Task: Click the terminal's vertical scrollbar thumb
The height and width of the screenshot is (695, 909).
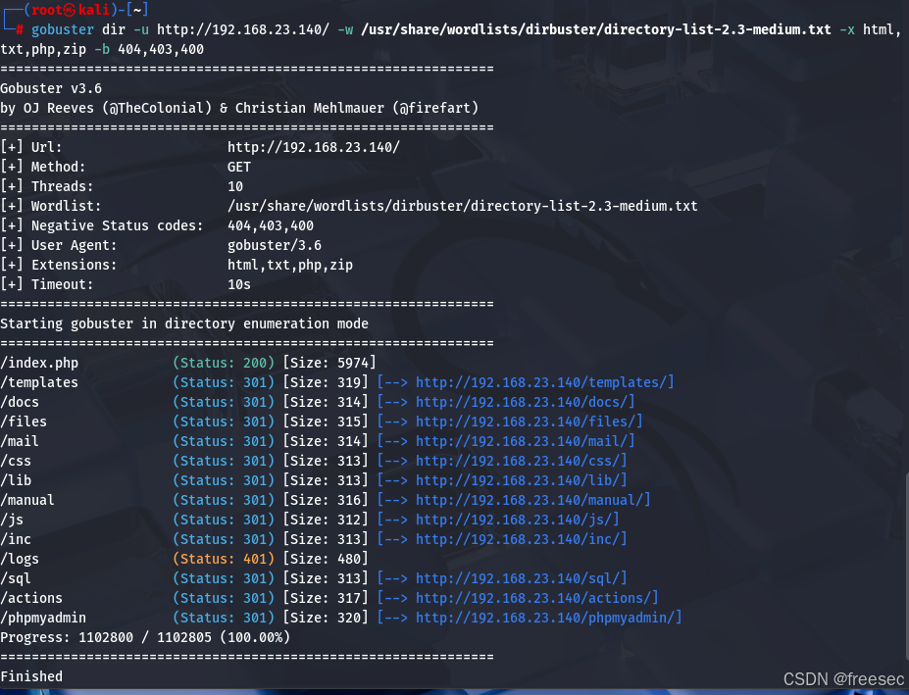Action: tap(906, 566)
